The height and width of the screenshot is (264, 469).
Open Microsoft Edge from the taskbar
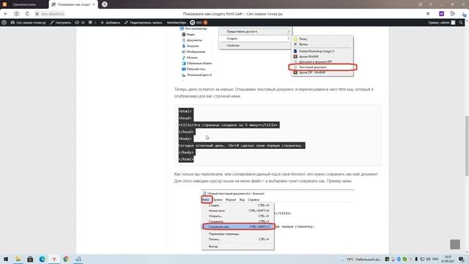tap(42, 259)
